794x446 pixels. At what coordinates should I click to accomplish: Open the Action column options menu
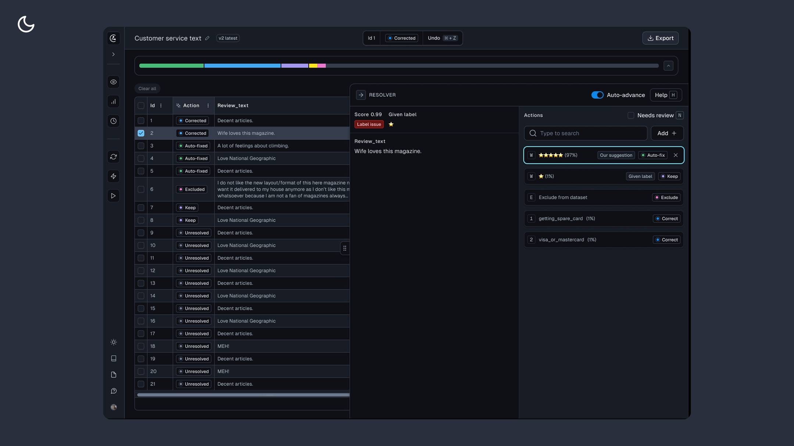coord(208,106)
